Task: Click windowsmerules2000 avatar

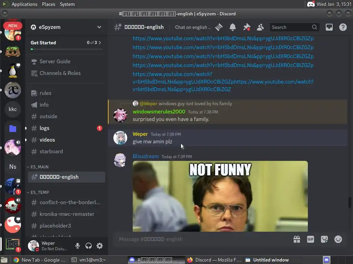Action: (120, 115)
